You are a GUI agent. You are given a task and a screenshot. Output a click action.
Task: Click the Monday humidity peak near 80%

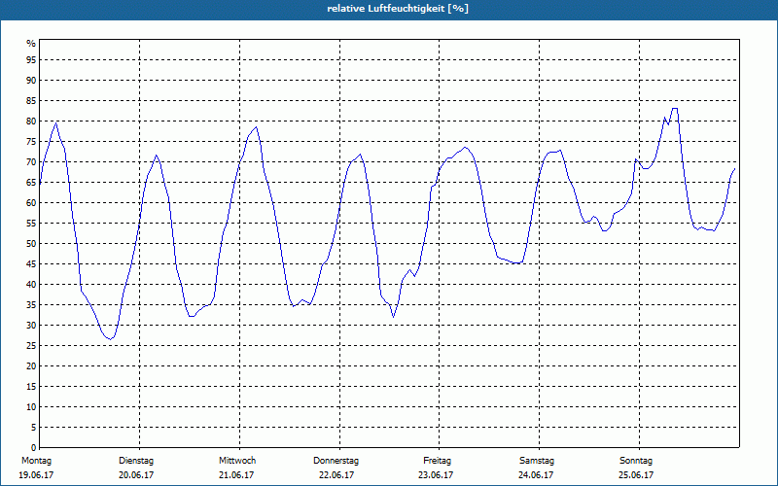tap(56, 123)
